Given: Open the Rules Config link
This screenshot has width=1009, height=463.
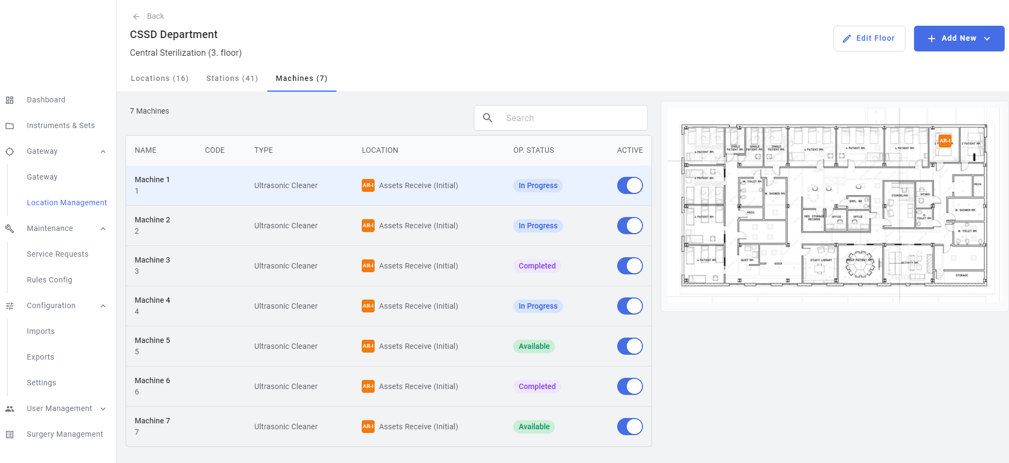Looking at the screenshot, I should 49,280.
